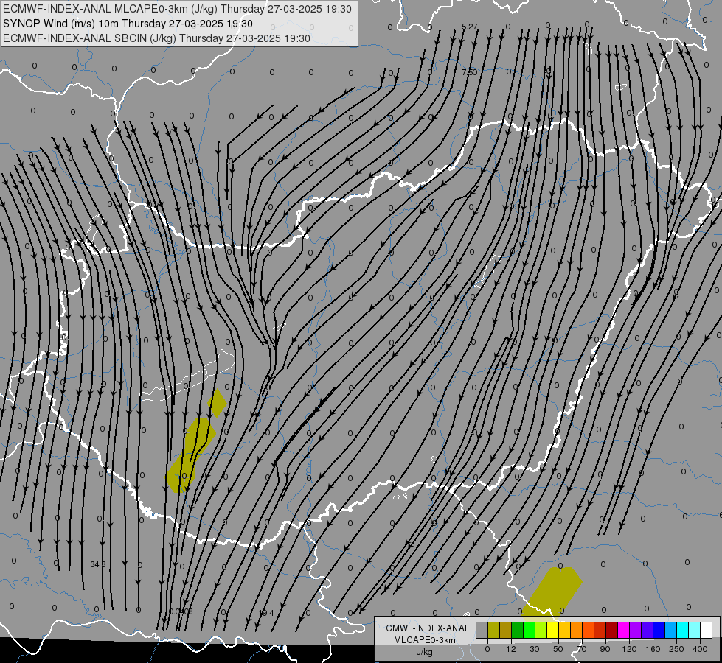Click the legend tick label 250
This screenshot has height=663, width=722.
point(676,649)
